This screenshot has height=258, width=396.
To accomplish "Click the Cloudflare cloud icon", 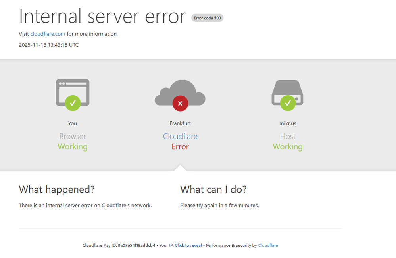I will point(180,92).
